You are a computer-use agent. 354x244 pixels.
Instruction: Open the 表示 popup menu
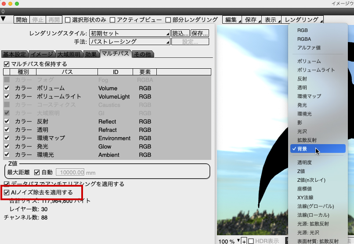(271, 20)
